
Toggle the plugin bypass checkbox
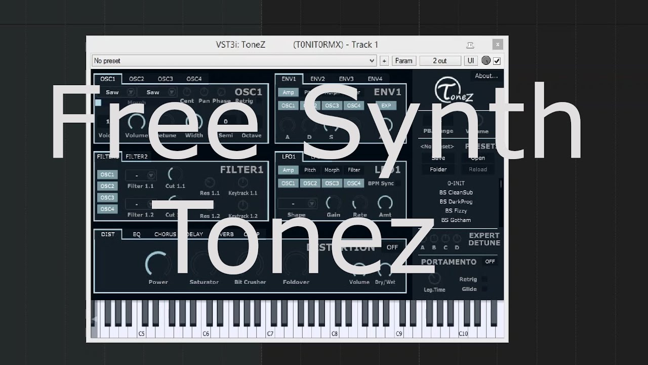(x=497, y=61)
